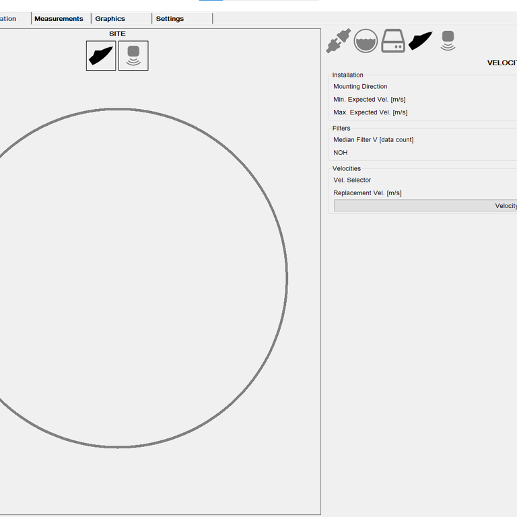Open the velocity sensor settings in top toolbar

click(421, 42)
